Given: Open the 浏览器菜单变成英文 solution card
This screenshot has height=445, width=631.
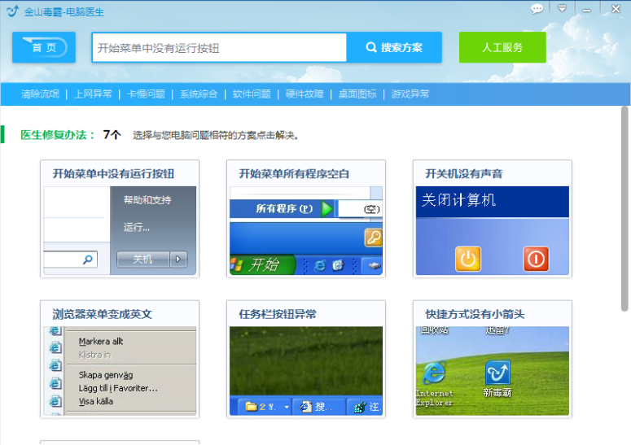Looking at the screenshot, I should 120,359.
